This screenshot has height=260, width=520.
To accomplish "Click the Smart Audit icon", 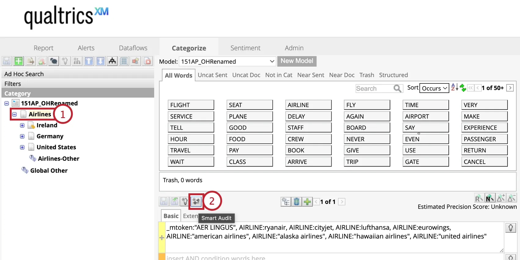I will (x=196, y=201).
